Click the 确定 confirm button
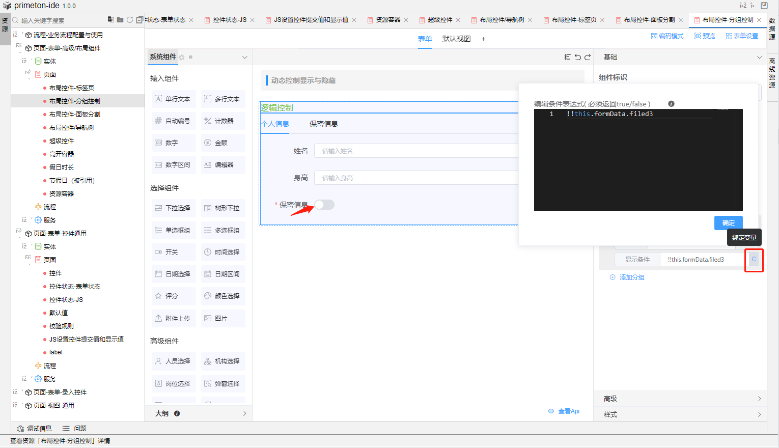779x448 pixels. 728,223
